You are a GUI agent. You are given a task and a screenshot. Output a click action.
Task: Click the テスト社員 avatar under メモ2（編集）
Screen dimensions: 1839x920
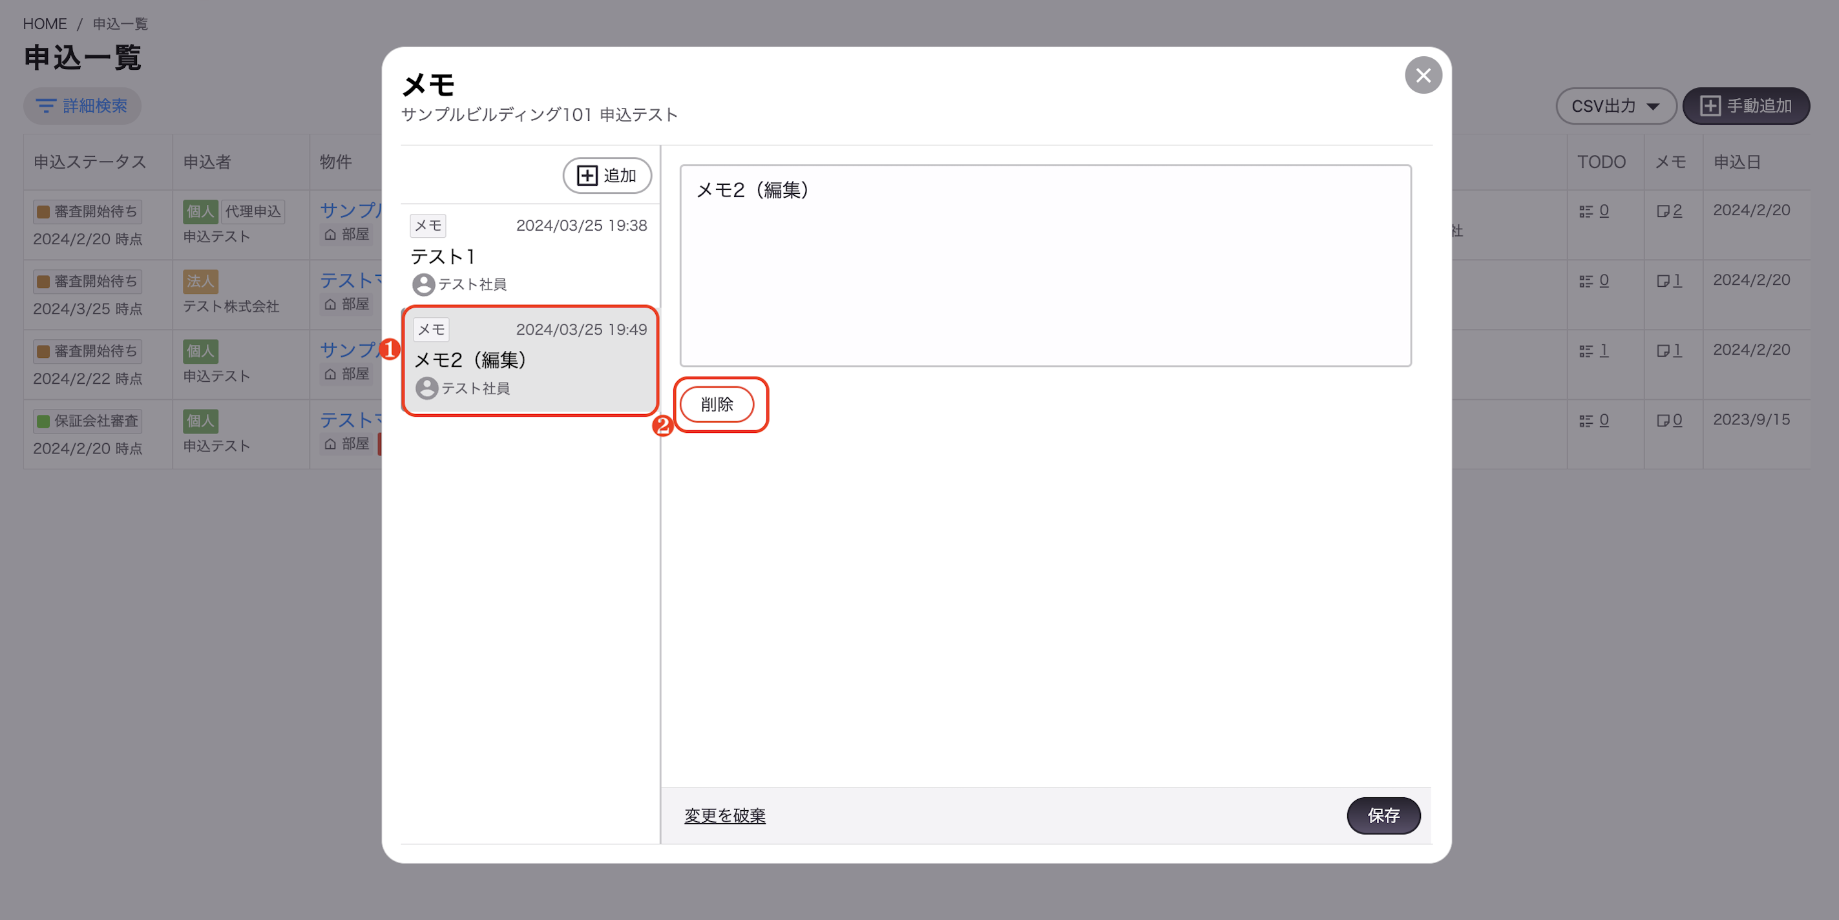point(427,388)
